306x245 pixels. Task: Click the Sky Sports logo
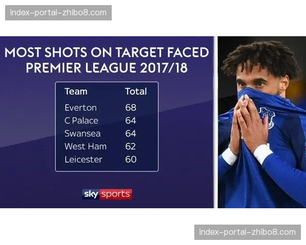tap(107, 194)
